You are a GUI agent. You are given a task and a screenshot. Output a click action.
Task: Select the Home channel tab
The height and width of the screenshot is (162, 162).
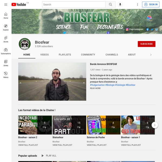coord(27,55)
